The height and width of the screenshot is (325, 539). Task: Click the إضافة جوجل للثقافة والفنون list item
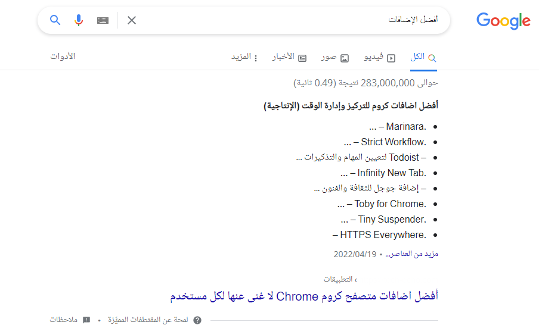click(x=370, y=189)
